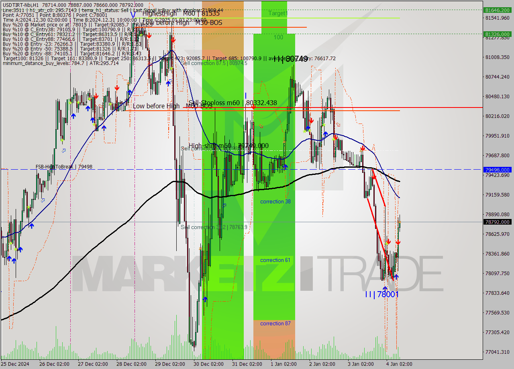Click the 'Low before High M60-BOS' label
The image size is (514, 369).
coord(172,106)
